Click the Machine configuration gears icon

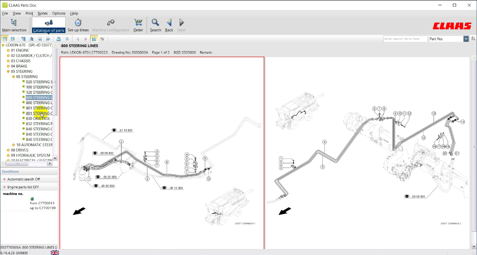tap(111, 23)
